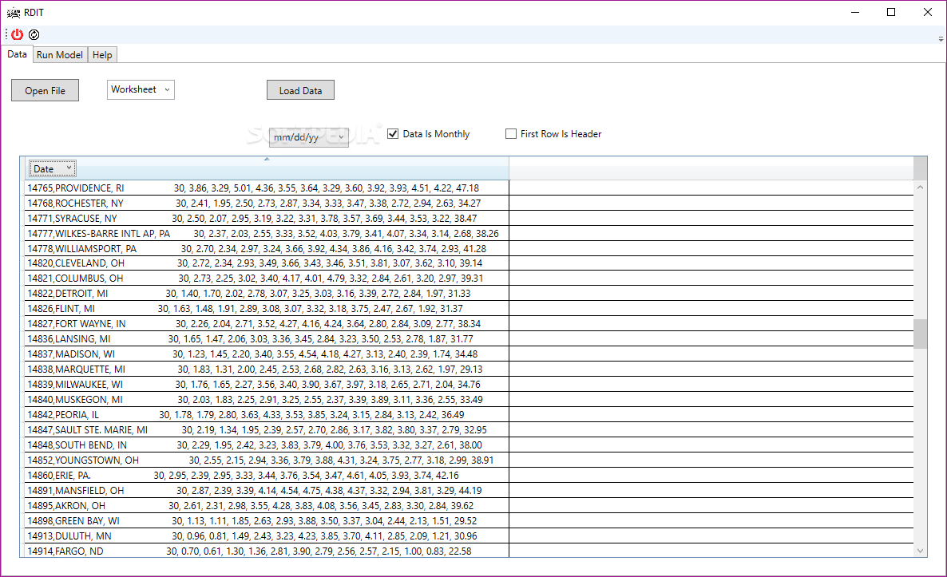Click the Open File button
This screenshot has height=577, width=947.
[x=46, y=90]
